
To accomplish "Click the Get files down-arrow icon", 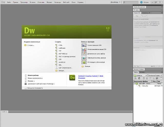I will click(144, 78).
